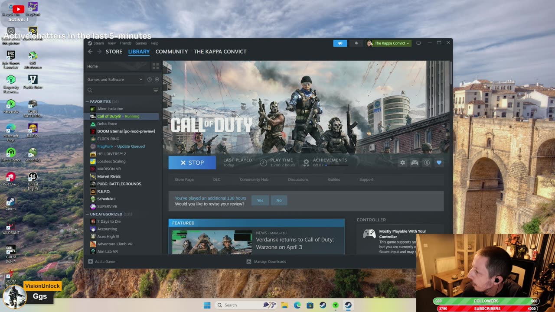Enter Big Picture mode via monitor icon

click(418, 43)
